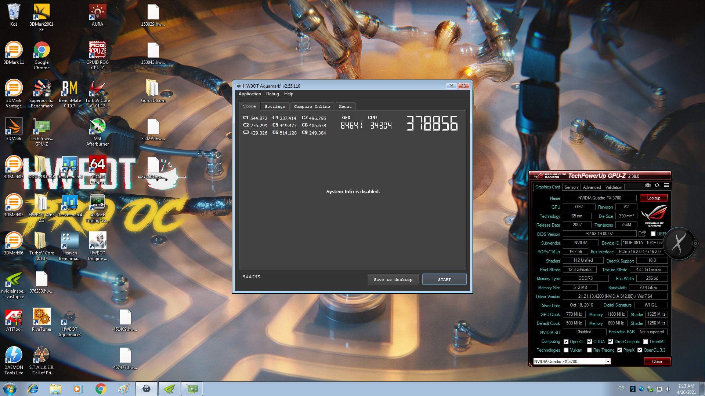This screenshot has height=396, width=705.
Task: Switch to Compare Online tab
Action: pyautogui.click(x=312, y=106)
